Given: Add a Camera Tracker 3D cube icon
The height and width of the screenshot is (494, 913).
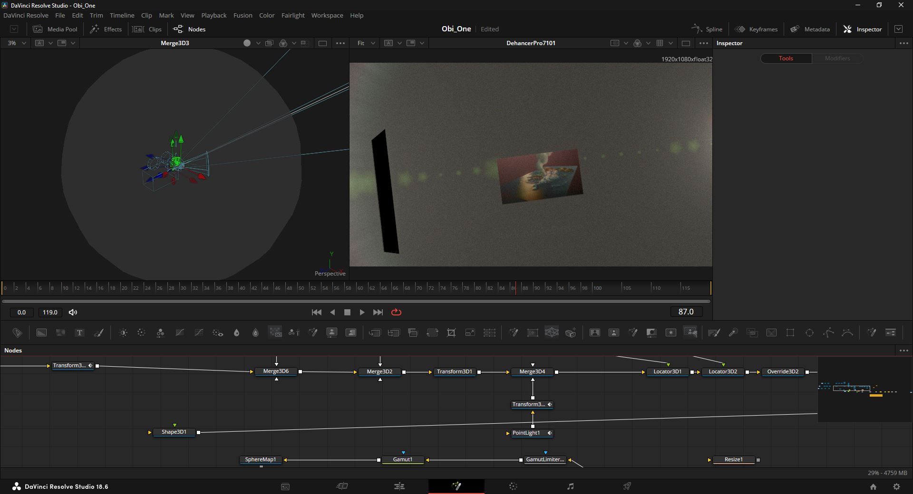Looking at the screenshot, I should pos(571,333).
